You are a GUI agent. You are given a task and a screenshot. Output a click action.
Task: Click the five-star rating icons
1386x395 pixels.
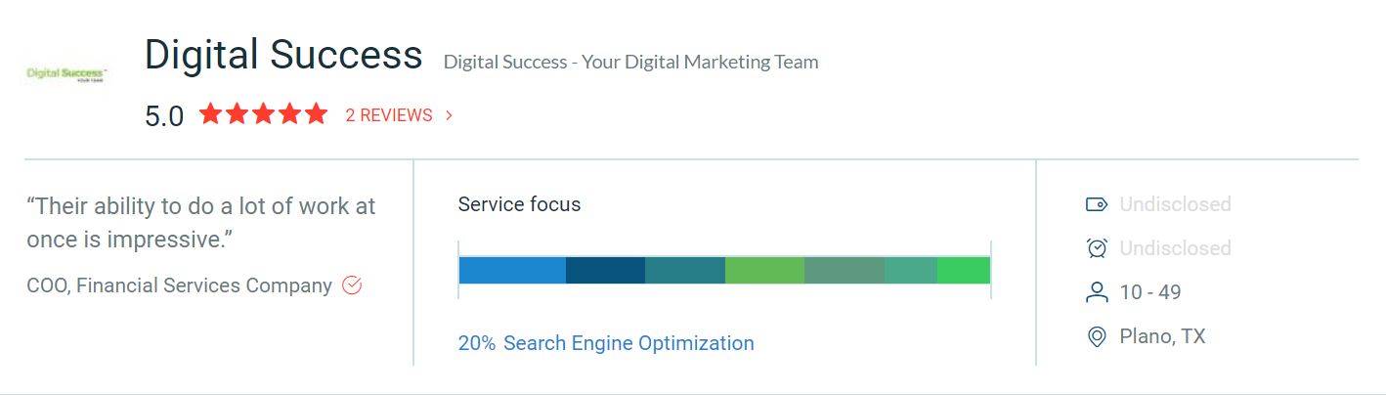263,114
